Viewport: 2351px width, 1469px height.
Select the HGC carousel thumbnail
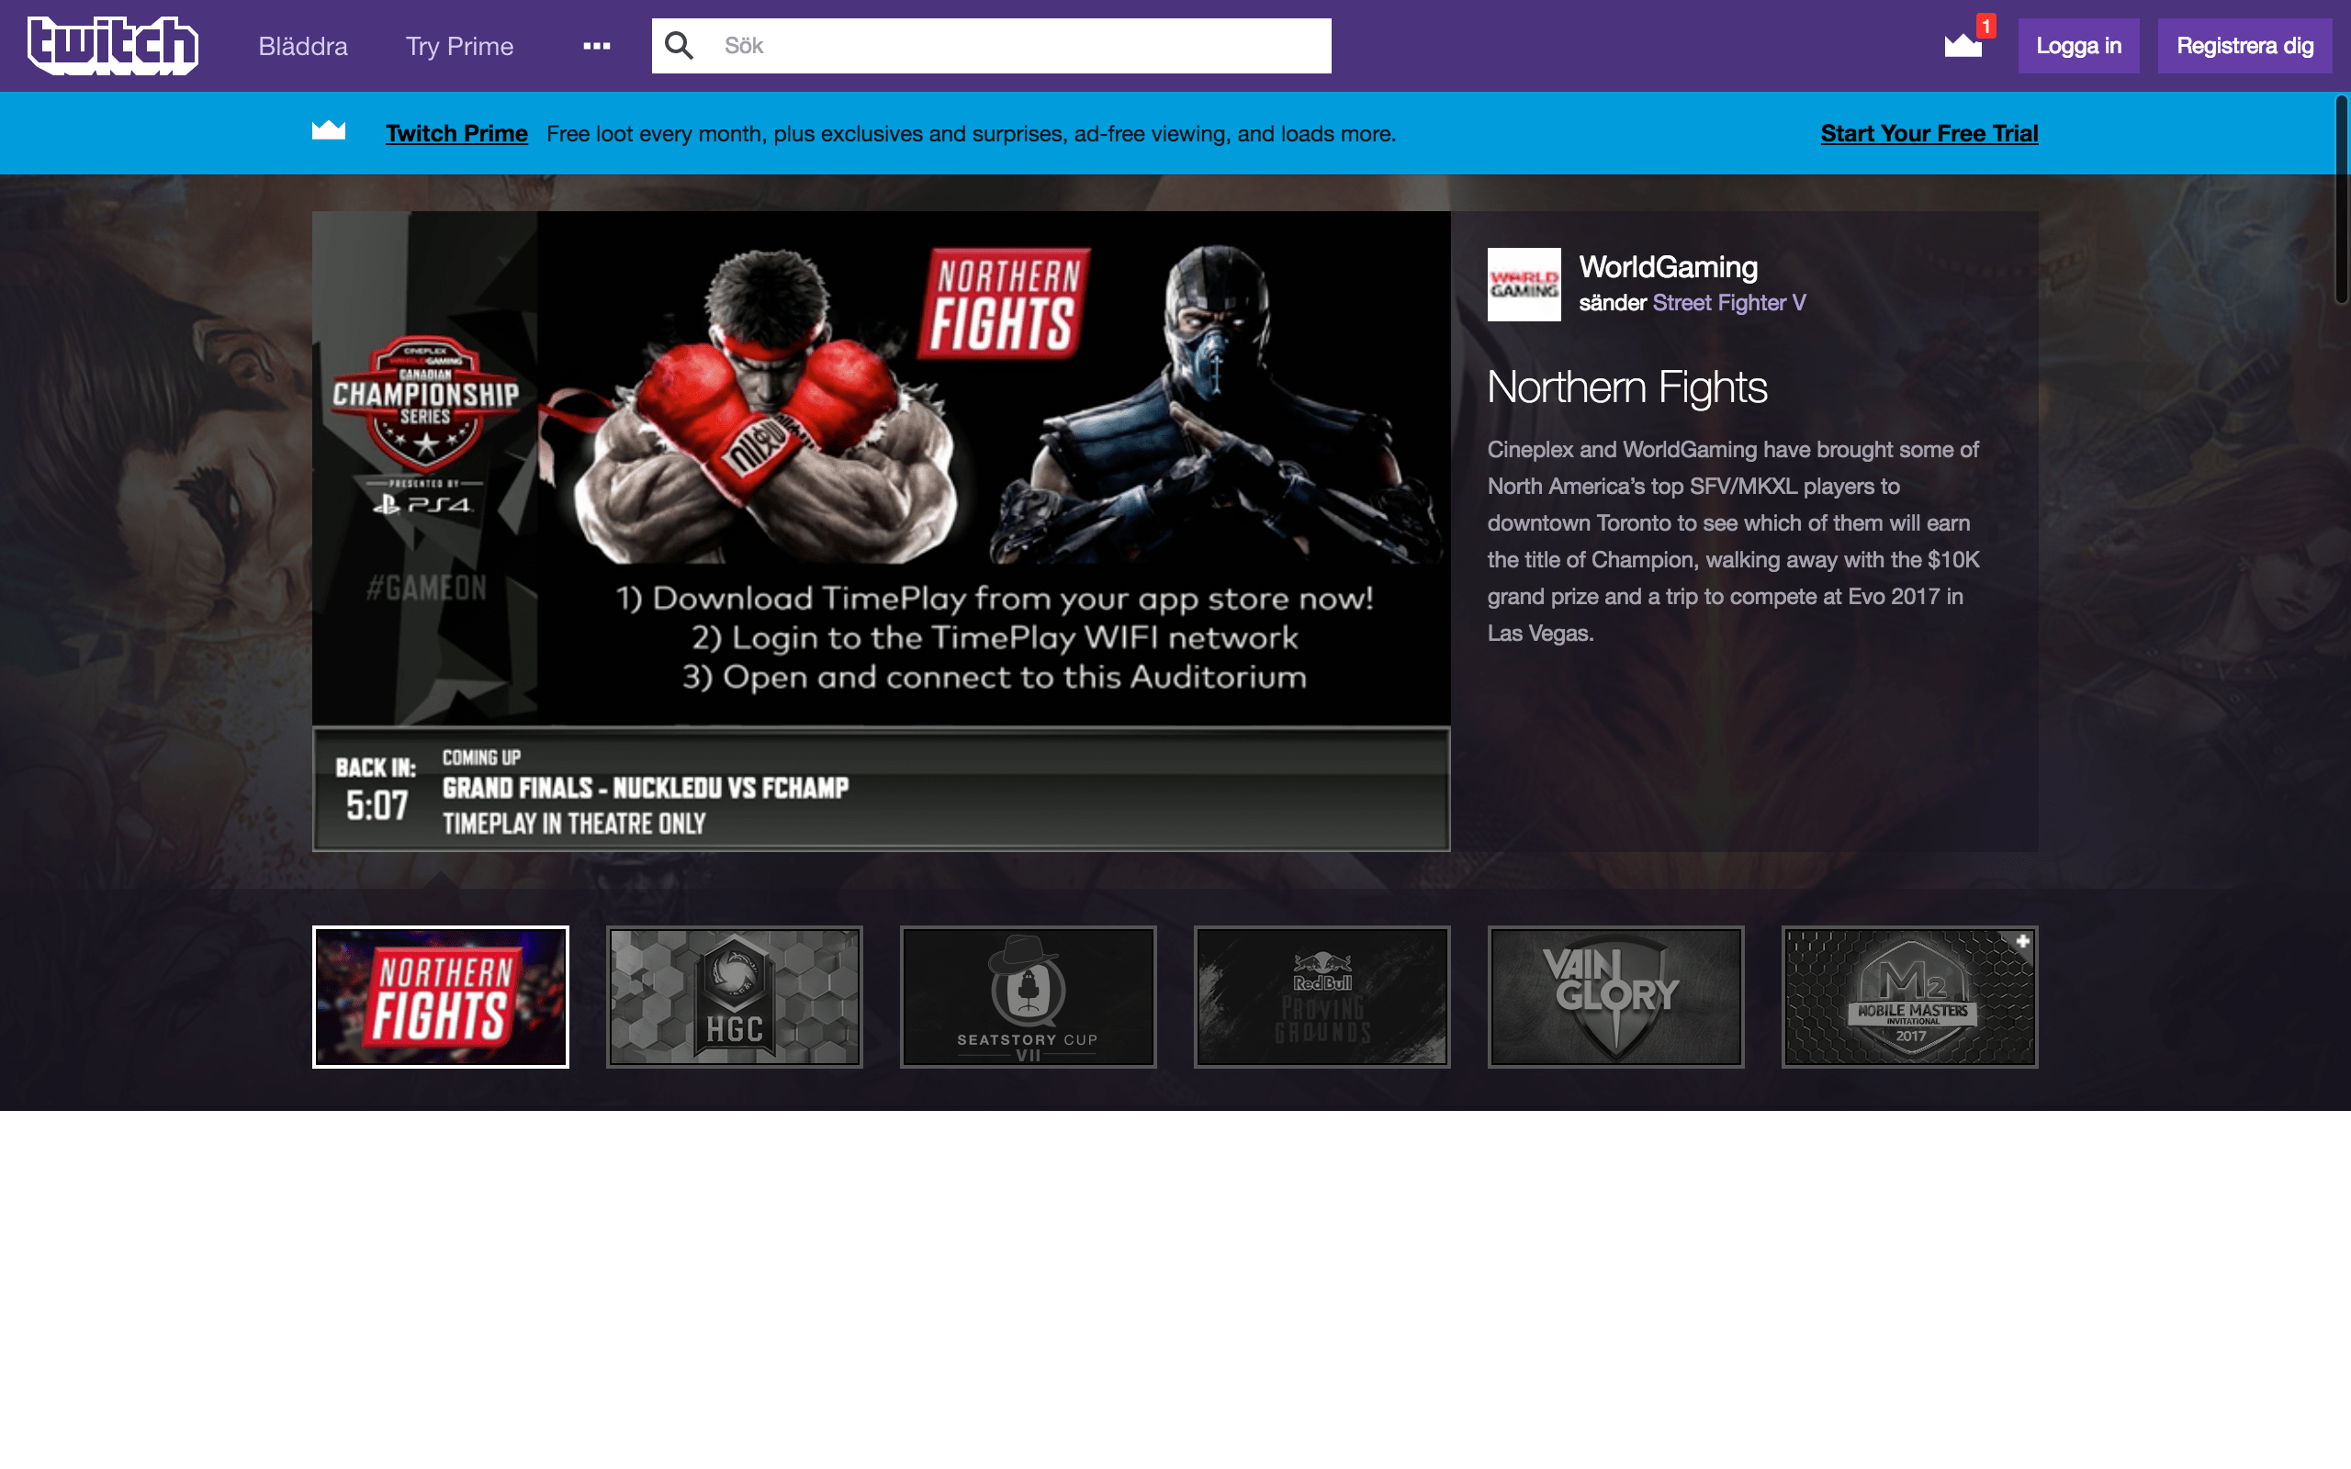pyautogui.click(x=735, y=997)
